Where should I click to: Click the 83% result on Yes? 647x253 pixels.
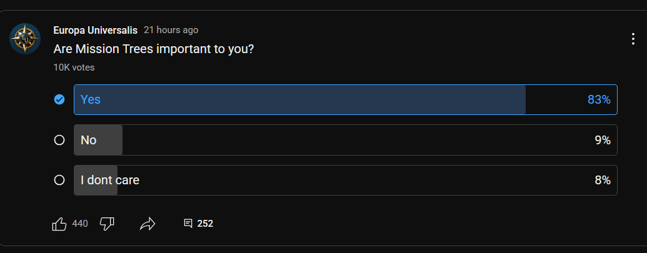click(x=599, y=100)
